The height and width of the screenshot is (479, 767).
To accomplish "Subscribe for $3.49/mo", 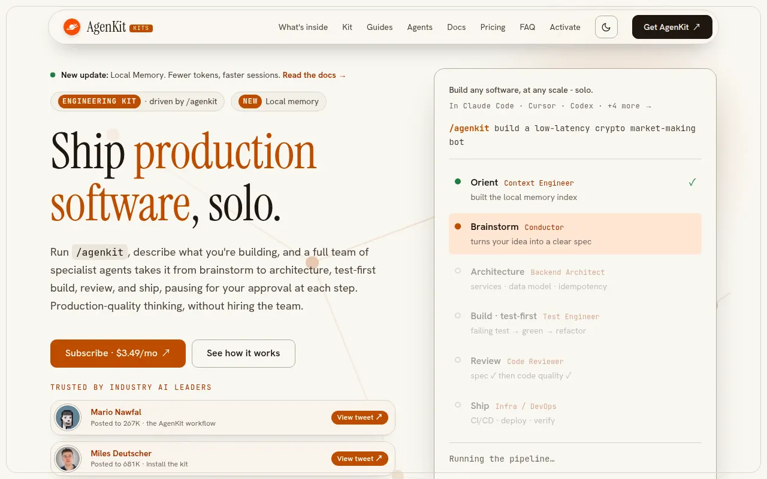I will tap(118, 353).
